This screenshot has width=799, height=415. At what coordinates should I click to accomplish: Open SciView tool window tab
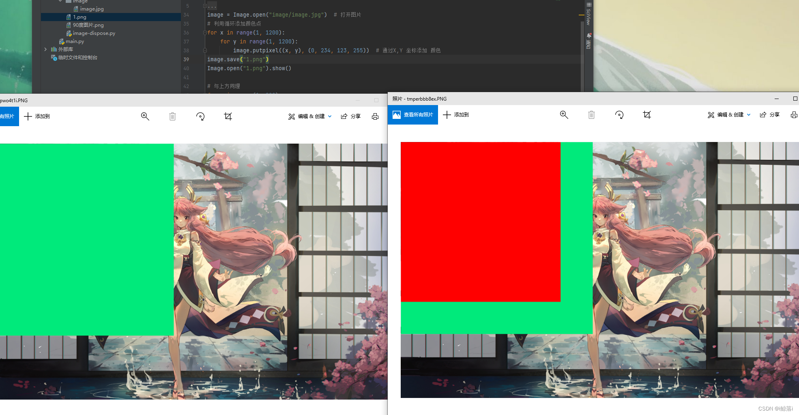pyautogui.click(x=589, y=13)
